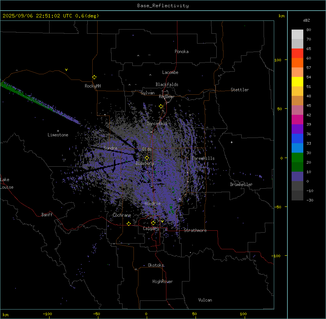Click the Stettler town label

pyautogui.click(x=240, y=90)
